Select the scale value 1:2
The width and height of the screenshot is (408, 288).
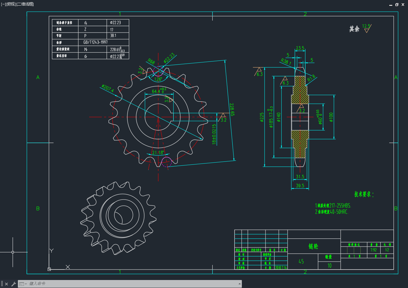(x=387, y=250)
